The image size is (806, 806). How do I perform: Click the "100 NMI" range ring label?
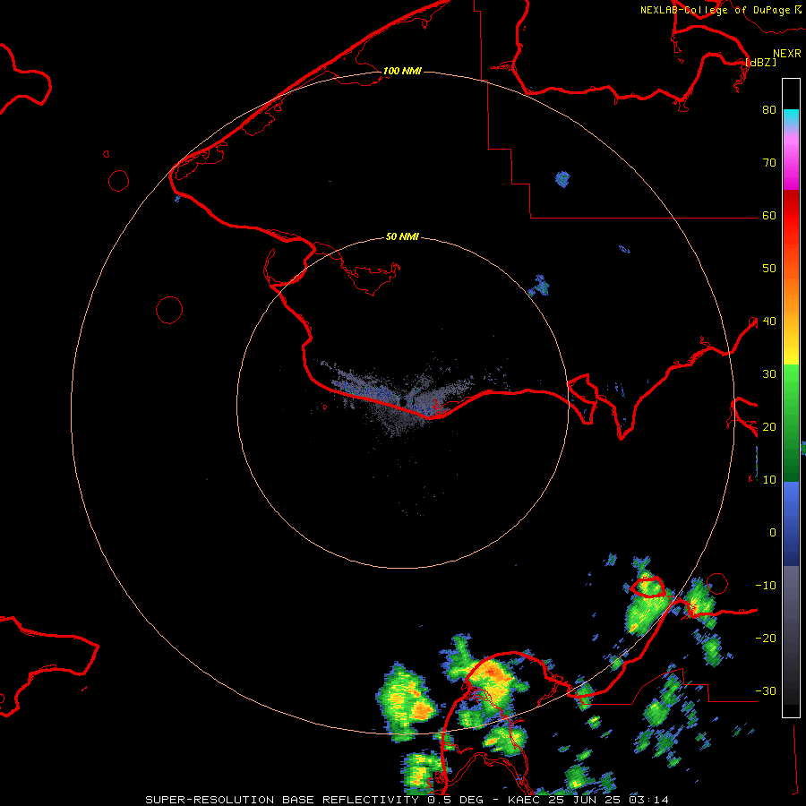coord(402,71)
